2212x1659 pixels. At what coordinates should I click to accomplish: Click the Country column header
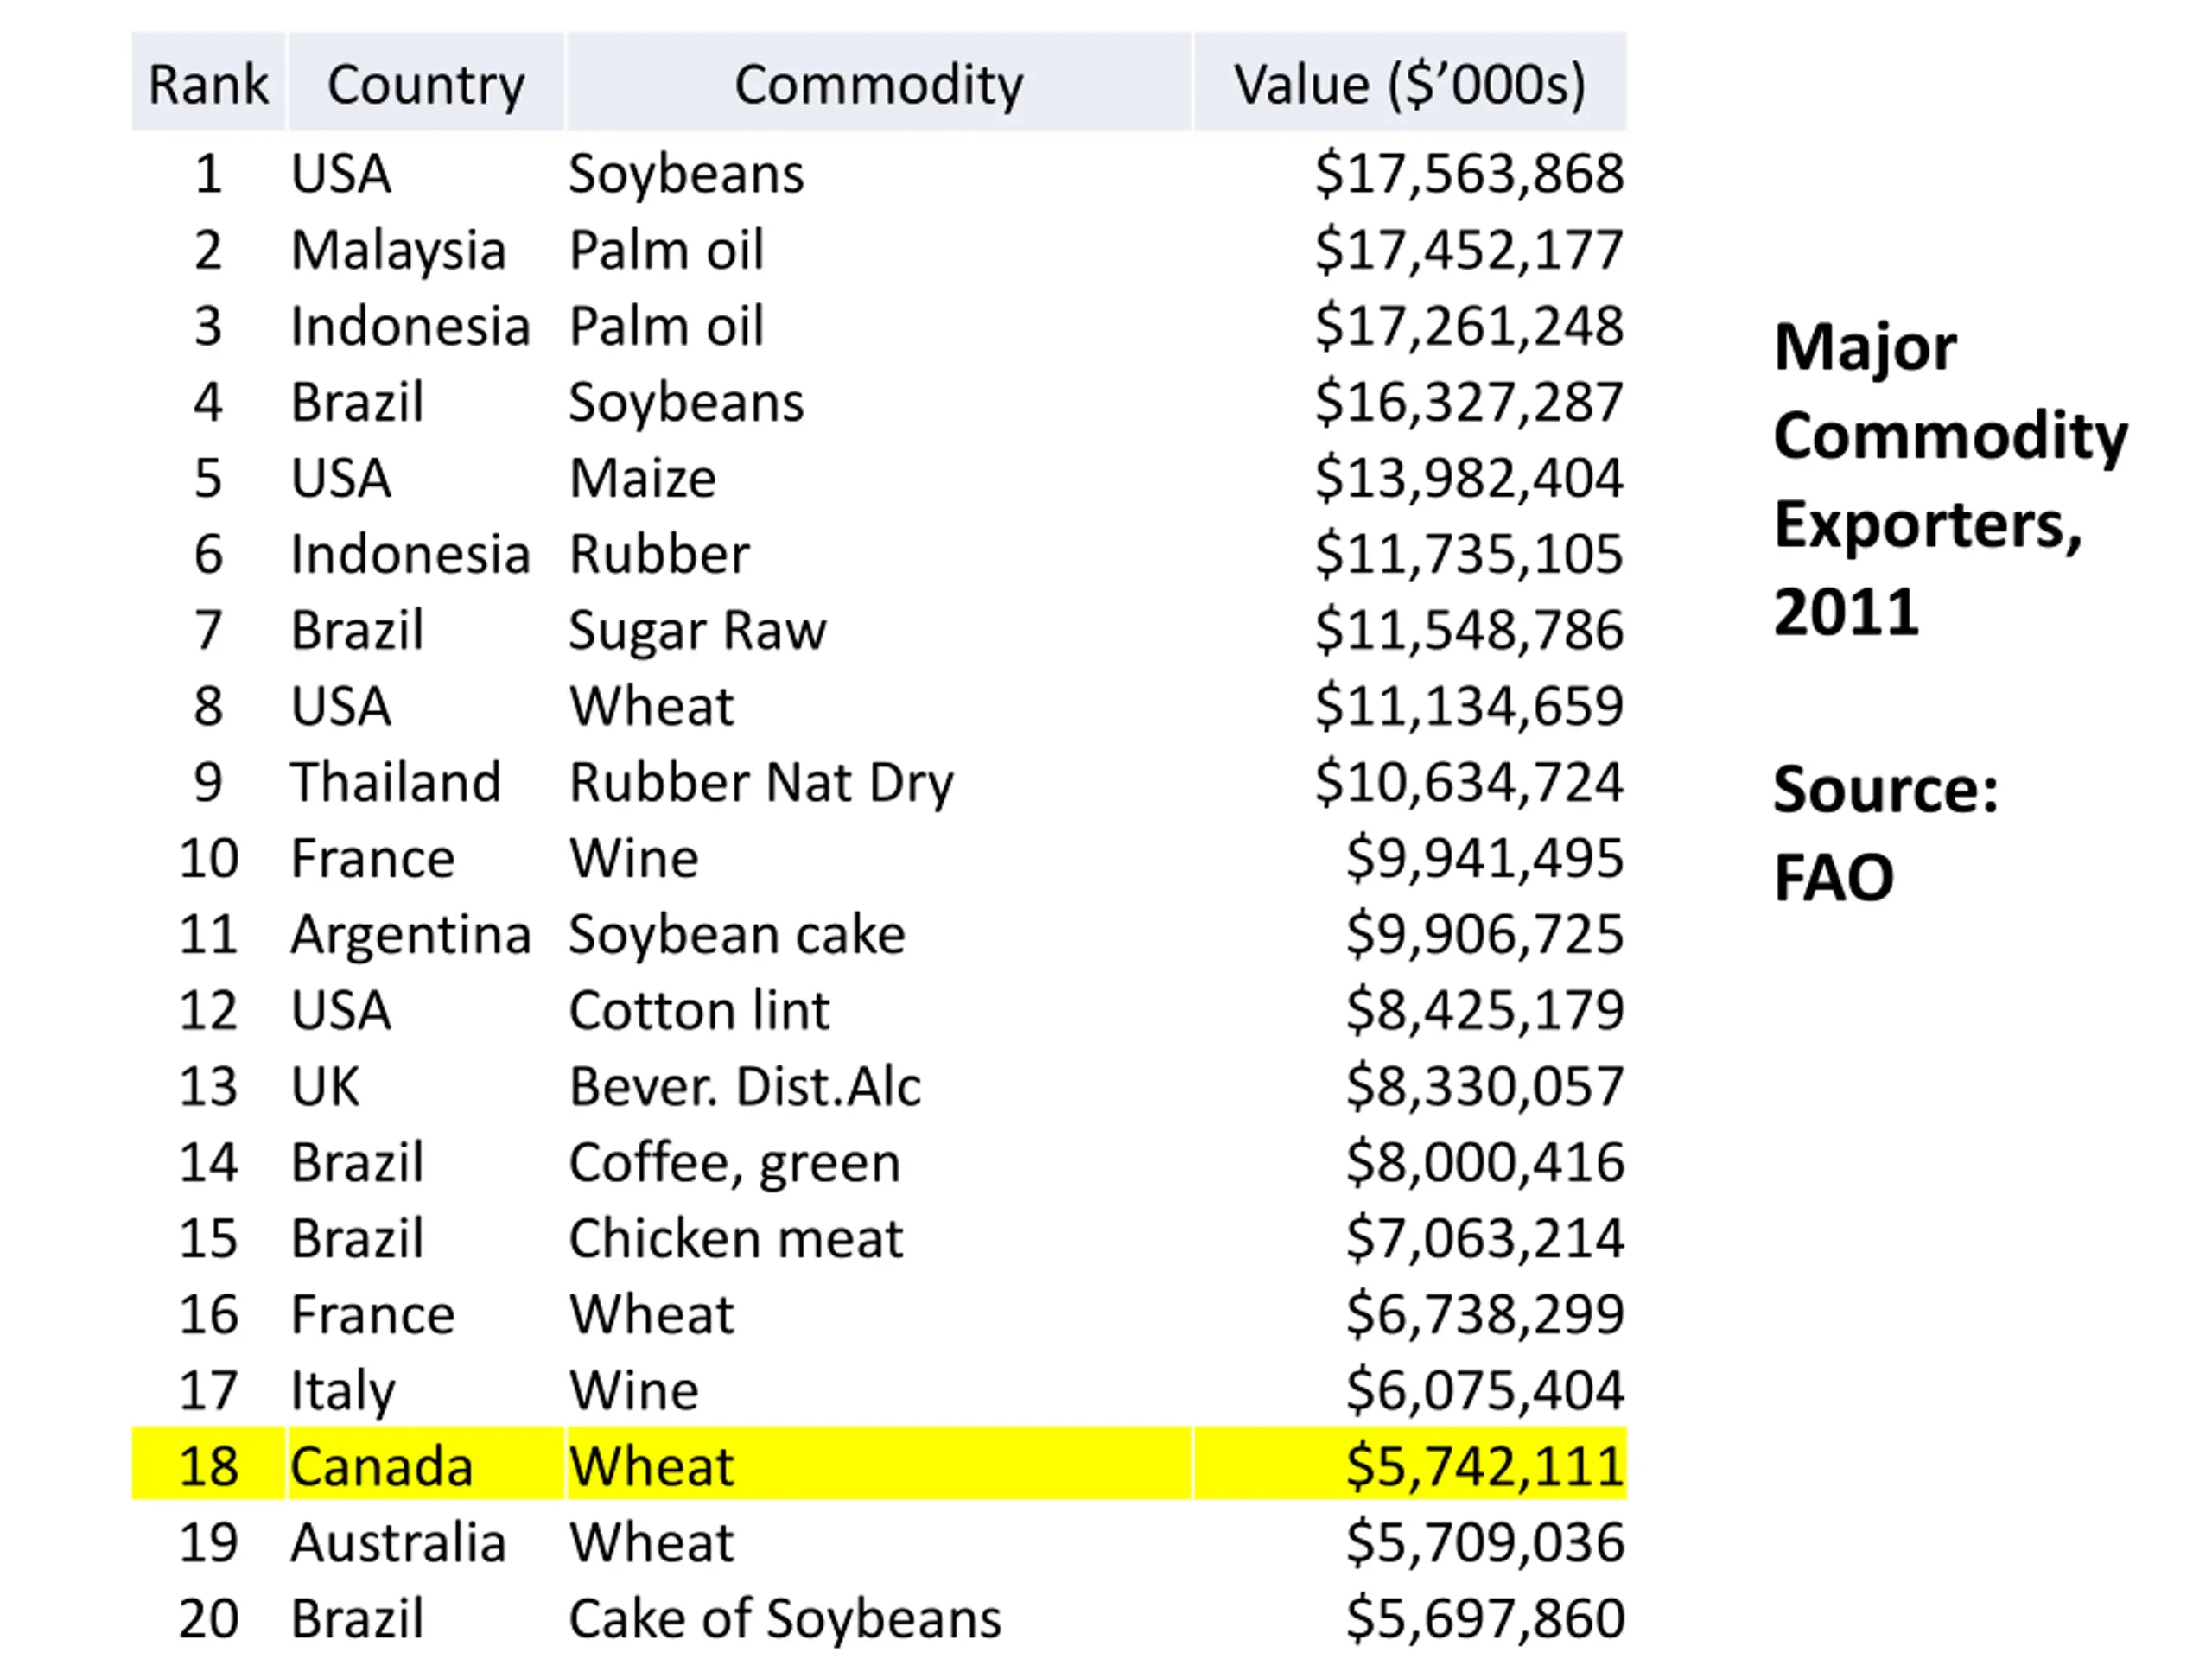click(426, 82)
